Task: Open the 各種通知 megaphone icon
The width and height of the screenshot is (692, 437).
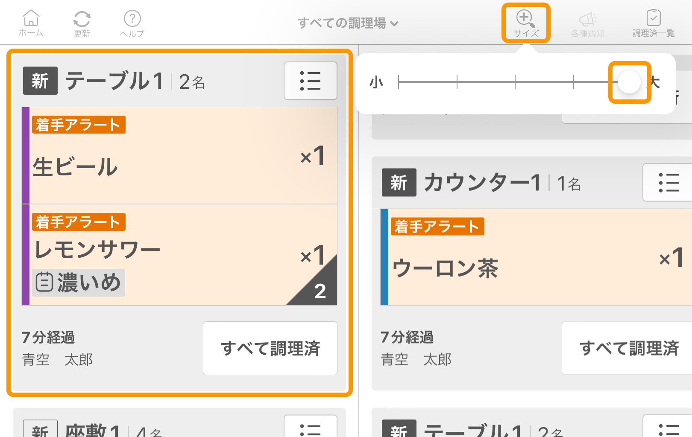Action: [x=588, y=24]
